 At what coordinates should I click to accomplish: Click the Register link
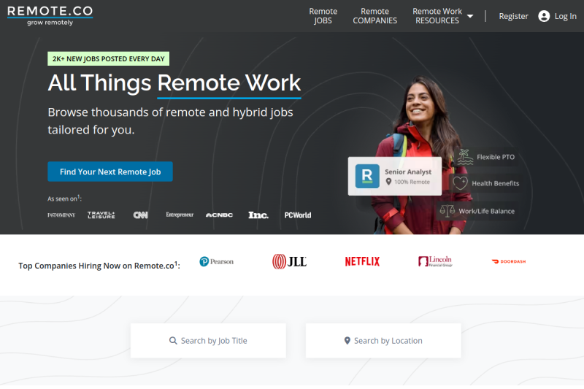click(513, 16)
